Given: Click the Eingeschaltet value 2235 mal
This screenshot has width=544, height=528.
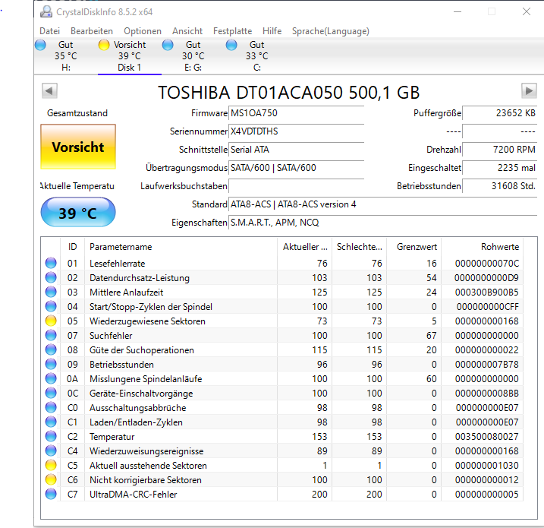Looking at the screenshot, I should pyautogui.click(x=500, y=168).
